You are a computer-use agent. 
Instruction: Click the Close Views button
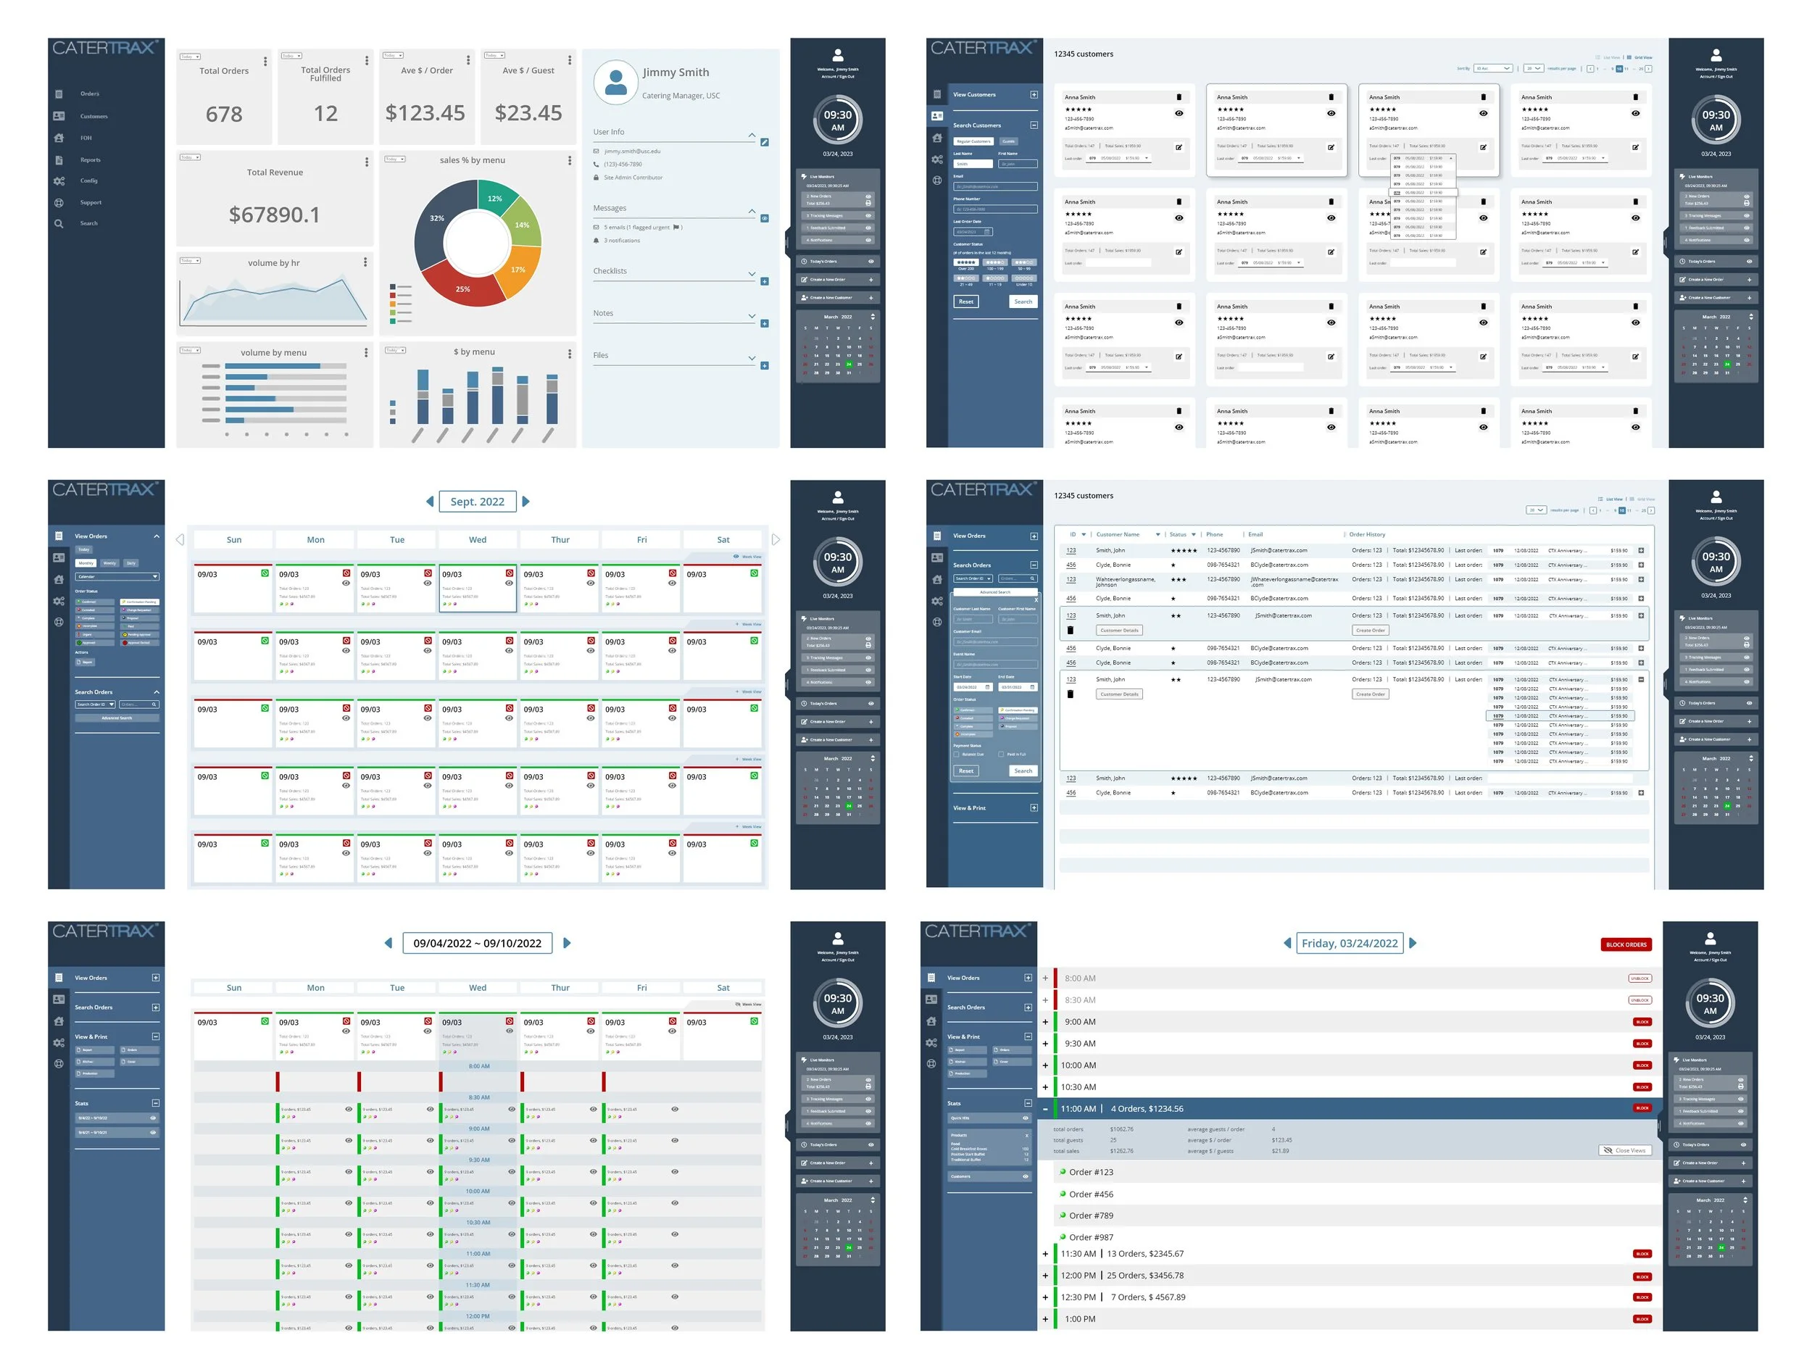click(1624, 1151)
